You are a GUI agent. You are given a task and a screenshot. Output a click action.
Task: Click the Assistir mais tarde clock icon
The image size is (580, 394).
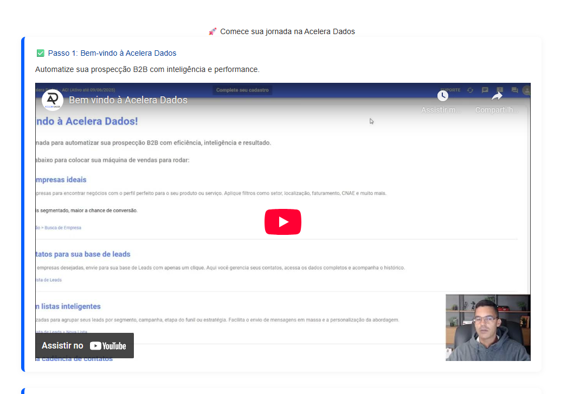[443, 96]
